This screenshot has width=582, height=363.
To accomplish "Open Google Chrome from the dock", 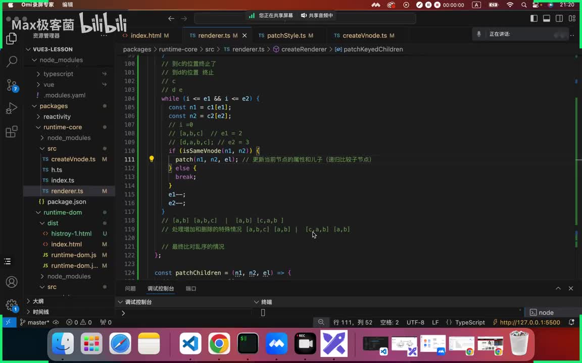I will click(x=219, y=344).
